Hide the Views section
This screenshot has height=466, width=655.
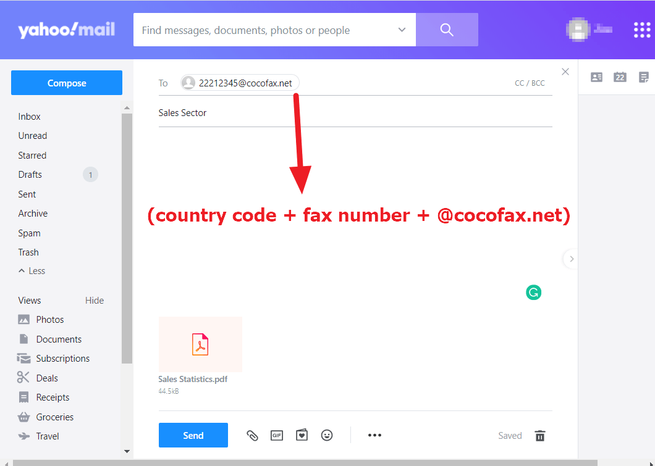(x=95, y=301)
